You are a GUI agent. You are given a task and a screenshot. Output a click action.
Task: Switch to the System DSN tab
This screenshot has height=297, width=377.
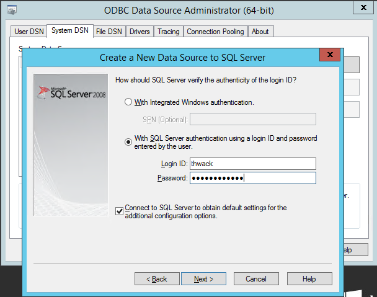(x=70, y=30)
